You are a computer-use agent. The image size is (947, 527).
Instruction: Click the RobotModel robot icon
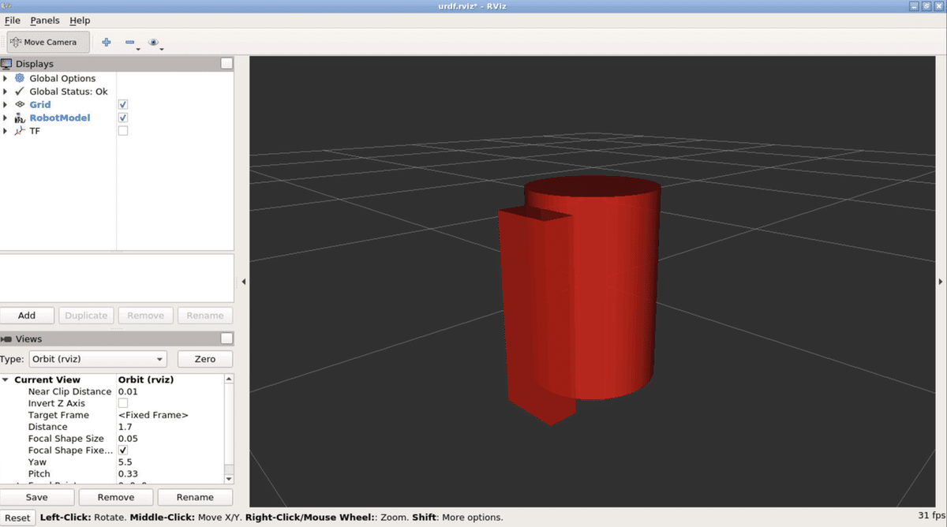click(x=21, y=118)
